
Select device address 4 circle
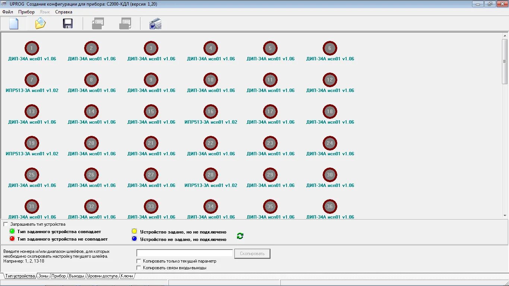coord(211,48)
